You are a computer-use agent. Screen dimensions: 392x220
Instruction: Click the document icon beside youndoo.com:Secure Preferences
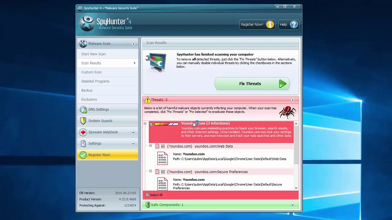click(x=157, y=172)
